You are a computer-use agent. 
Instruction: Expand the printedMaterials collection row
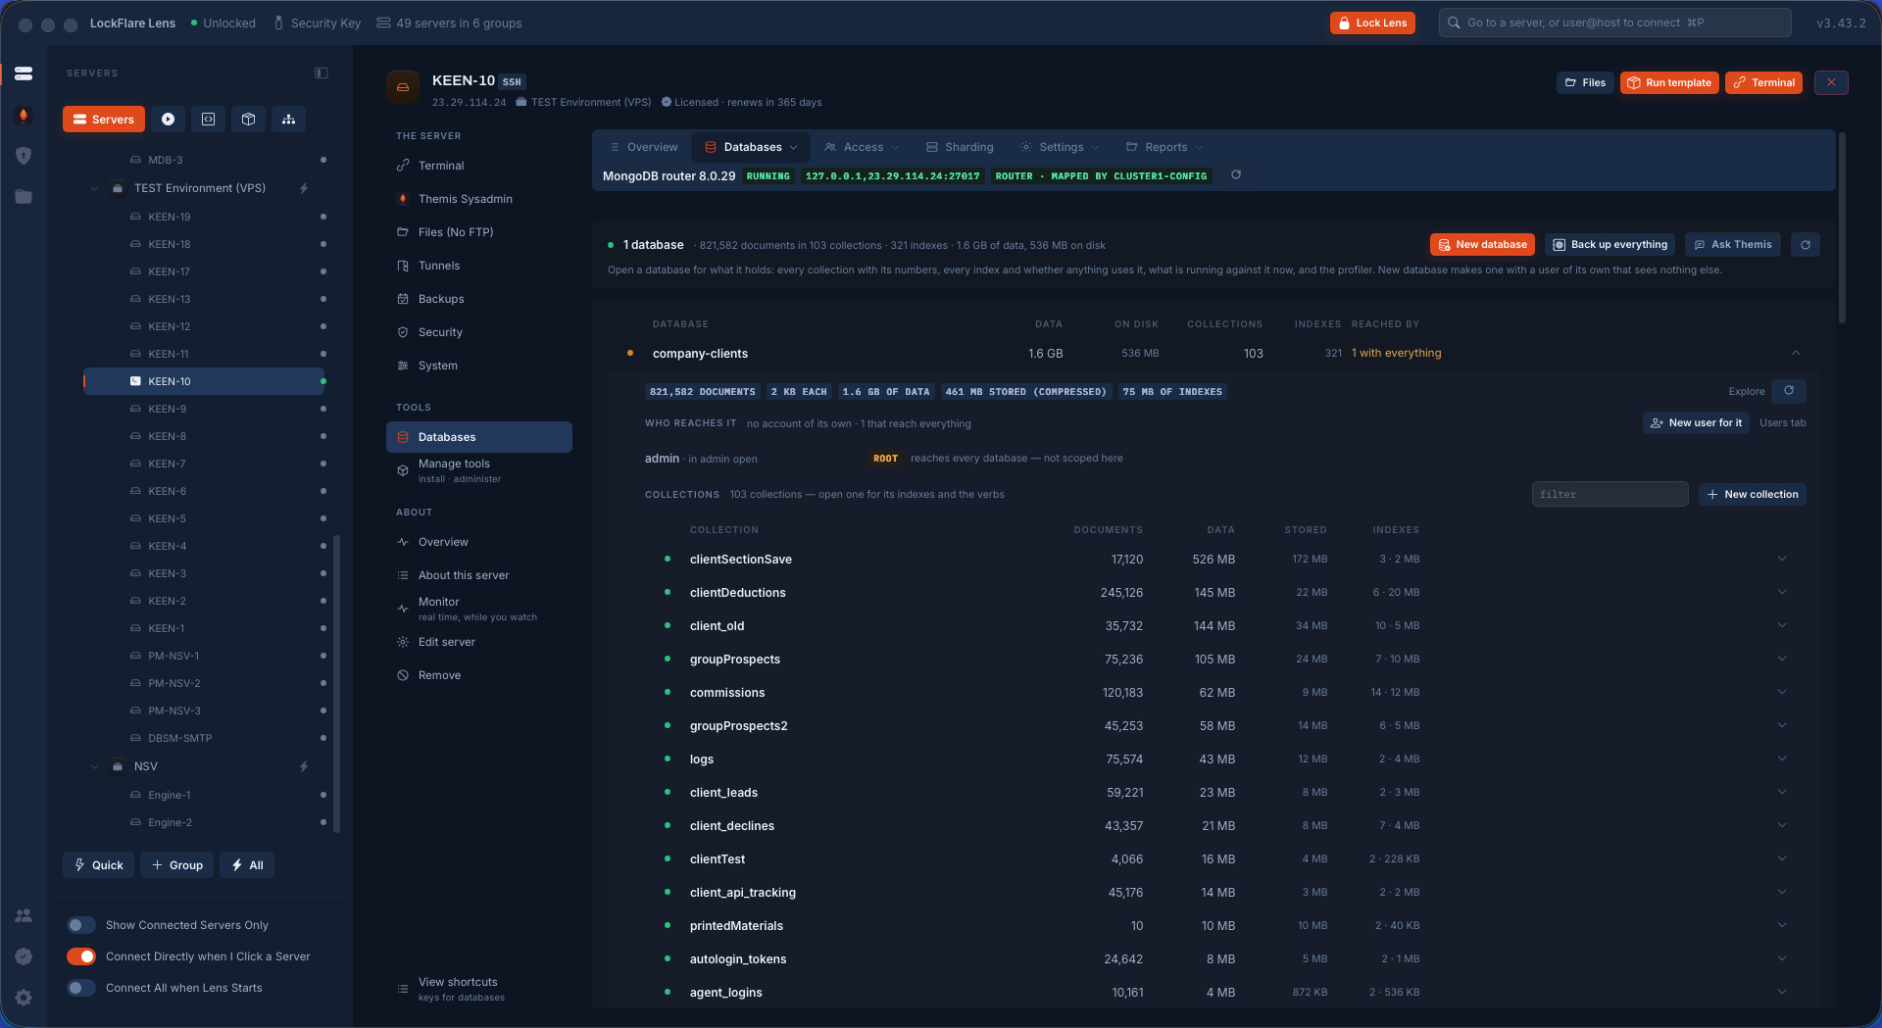pos(1782,925)
